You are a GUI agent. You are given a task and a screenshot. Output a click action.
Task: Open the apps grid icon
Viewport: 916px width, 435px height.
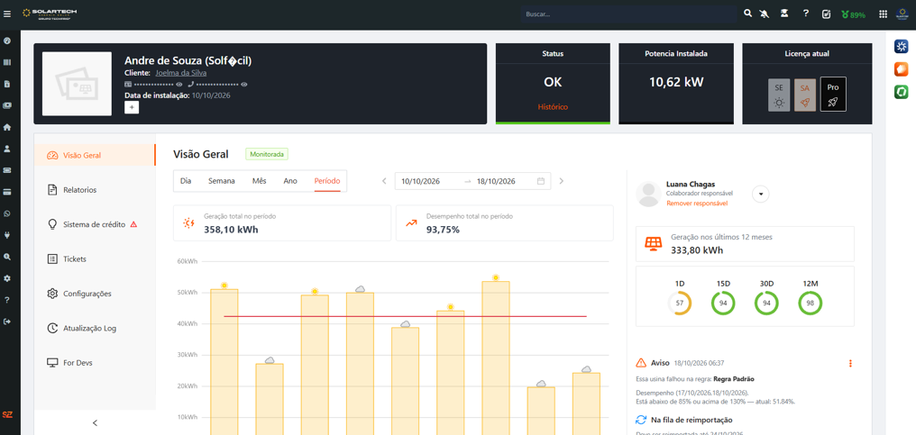(x=883, y=14)
